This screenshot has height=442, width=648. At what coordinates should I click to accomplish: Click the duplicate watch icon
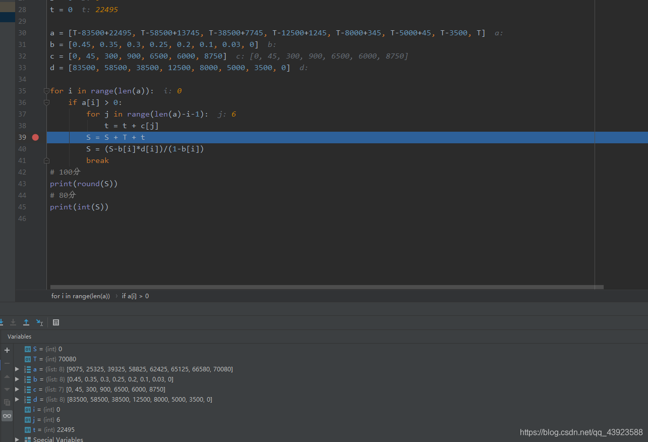click(x=7, y=403)
